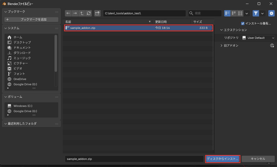Create a new folder

97,13
